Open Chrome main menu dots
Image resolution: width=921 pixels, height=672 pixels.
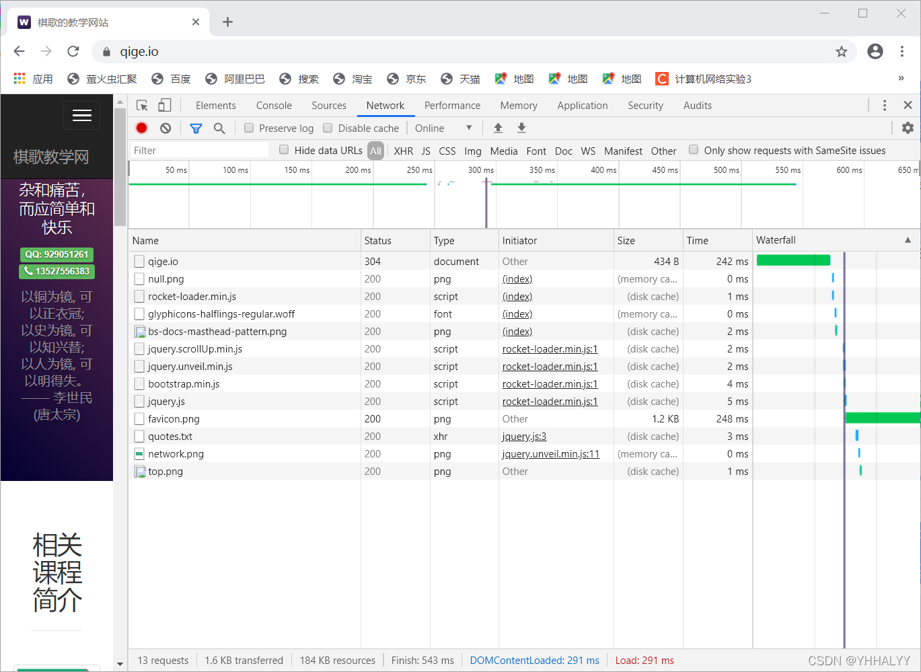pos(902,51)
